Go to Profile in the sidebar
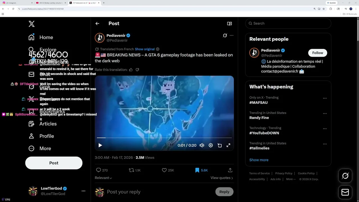Image resolution: width=359 pixels, height=202 pixels. [x=41, y=136]
